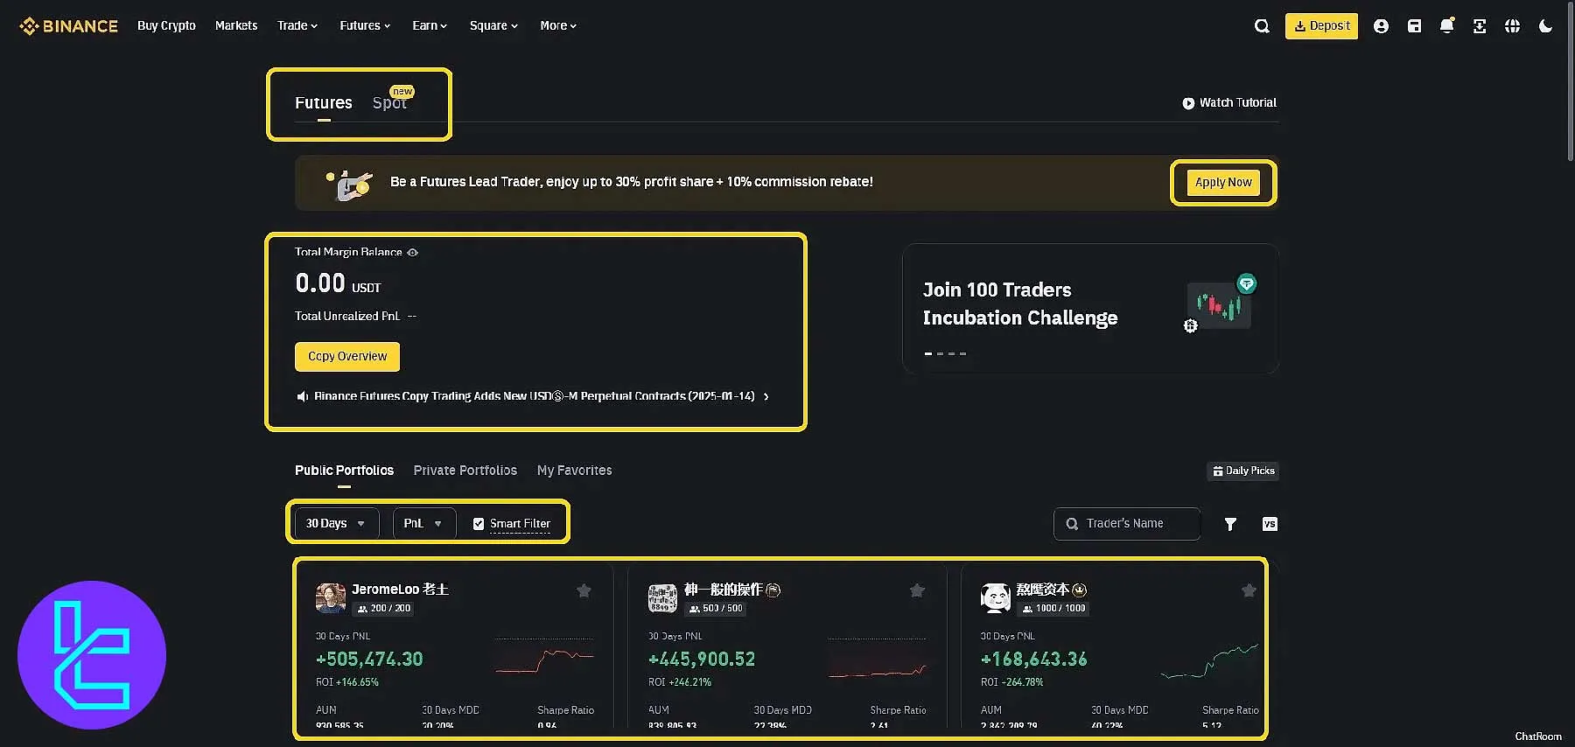
Task: Toggle dark mode moon icon
Action: 1545,26
